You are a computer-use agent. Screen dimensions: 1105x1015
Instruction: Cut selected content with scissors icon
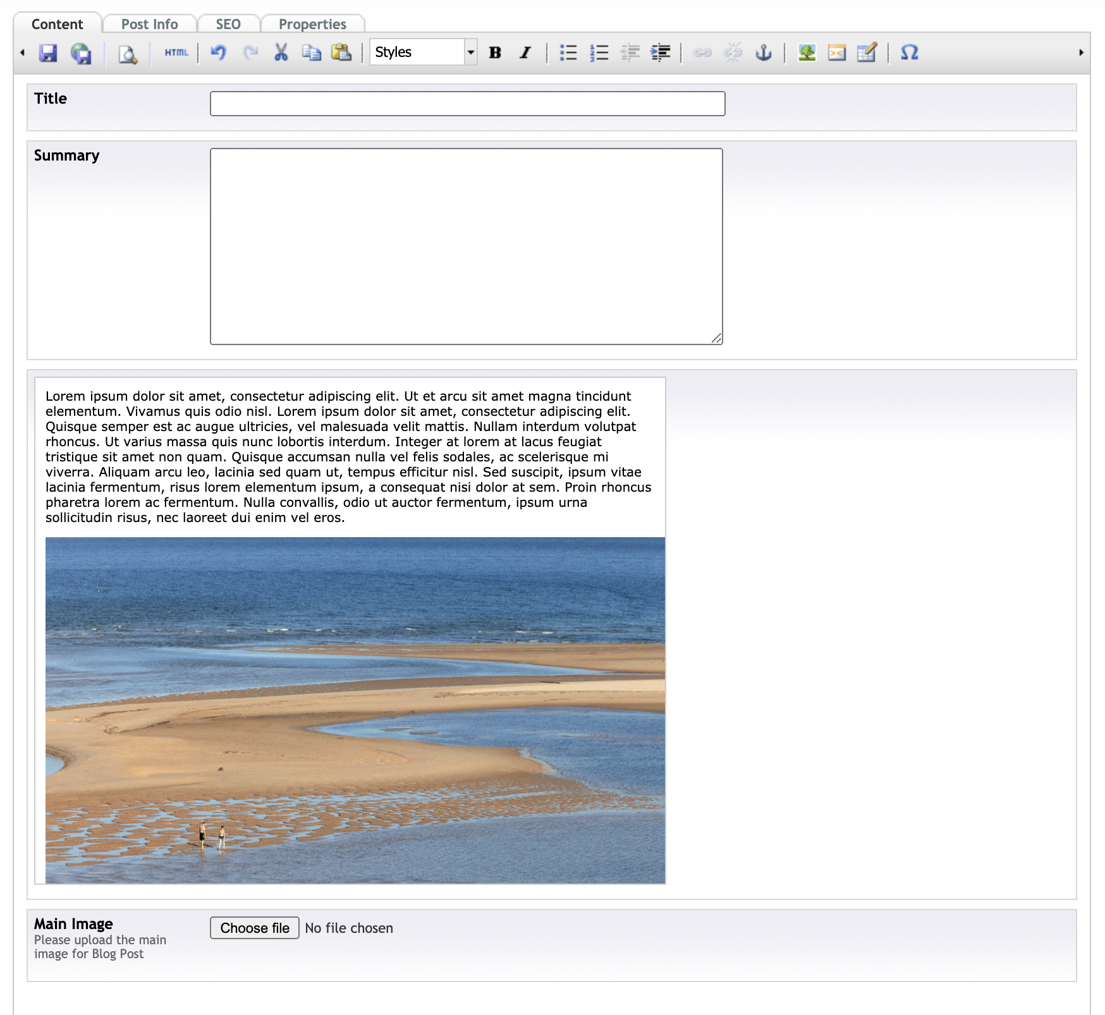click(x=281, y=52)
